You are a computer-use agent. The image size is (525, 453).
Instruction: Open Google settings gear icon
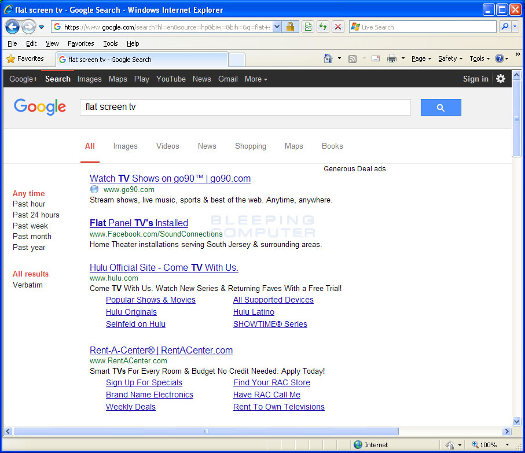point(501,79)
